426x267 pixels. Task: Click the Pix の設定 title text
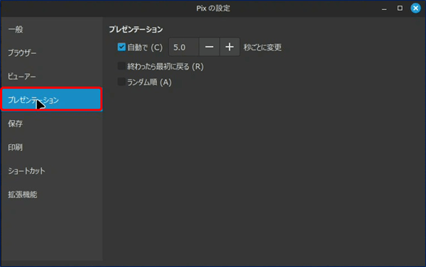[213, 8]
